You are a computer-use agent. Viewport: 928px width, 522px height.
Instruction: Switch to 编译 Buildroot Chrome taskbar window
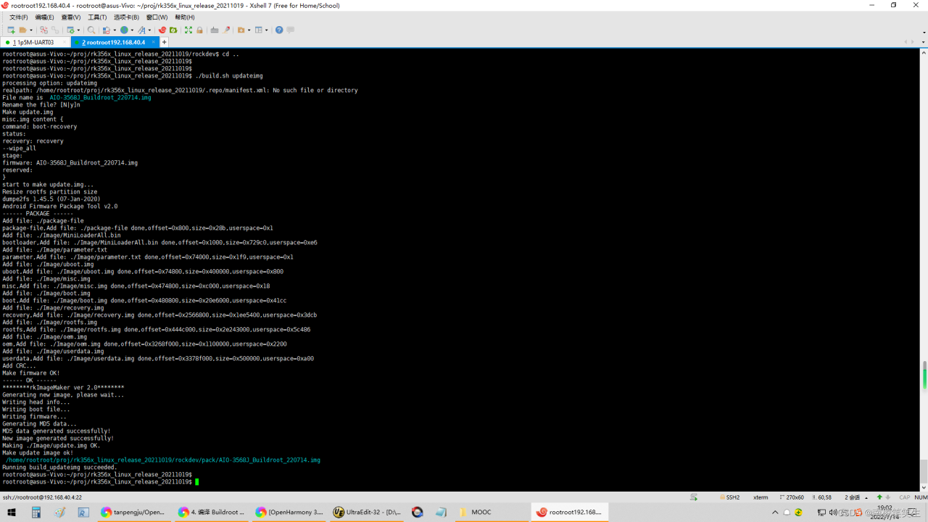pyautogui.click(x=212, y=512)
